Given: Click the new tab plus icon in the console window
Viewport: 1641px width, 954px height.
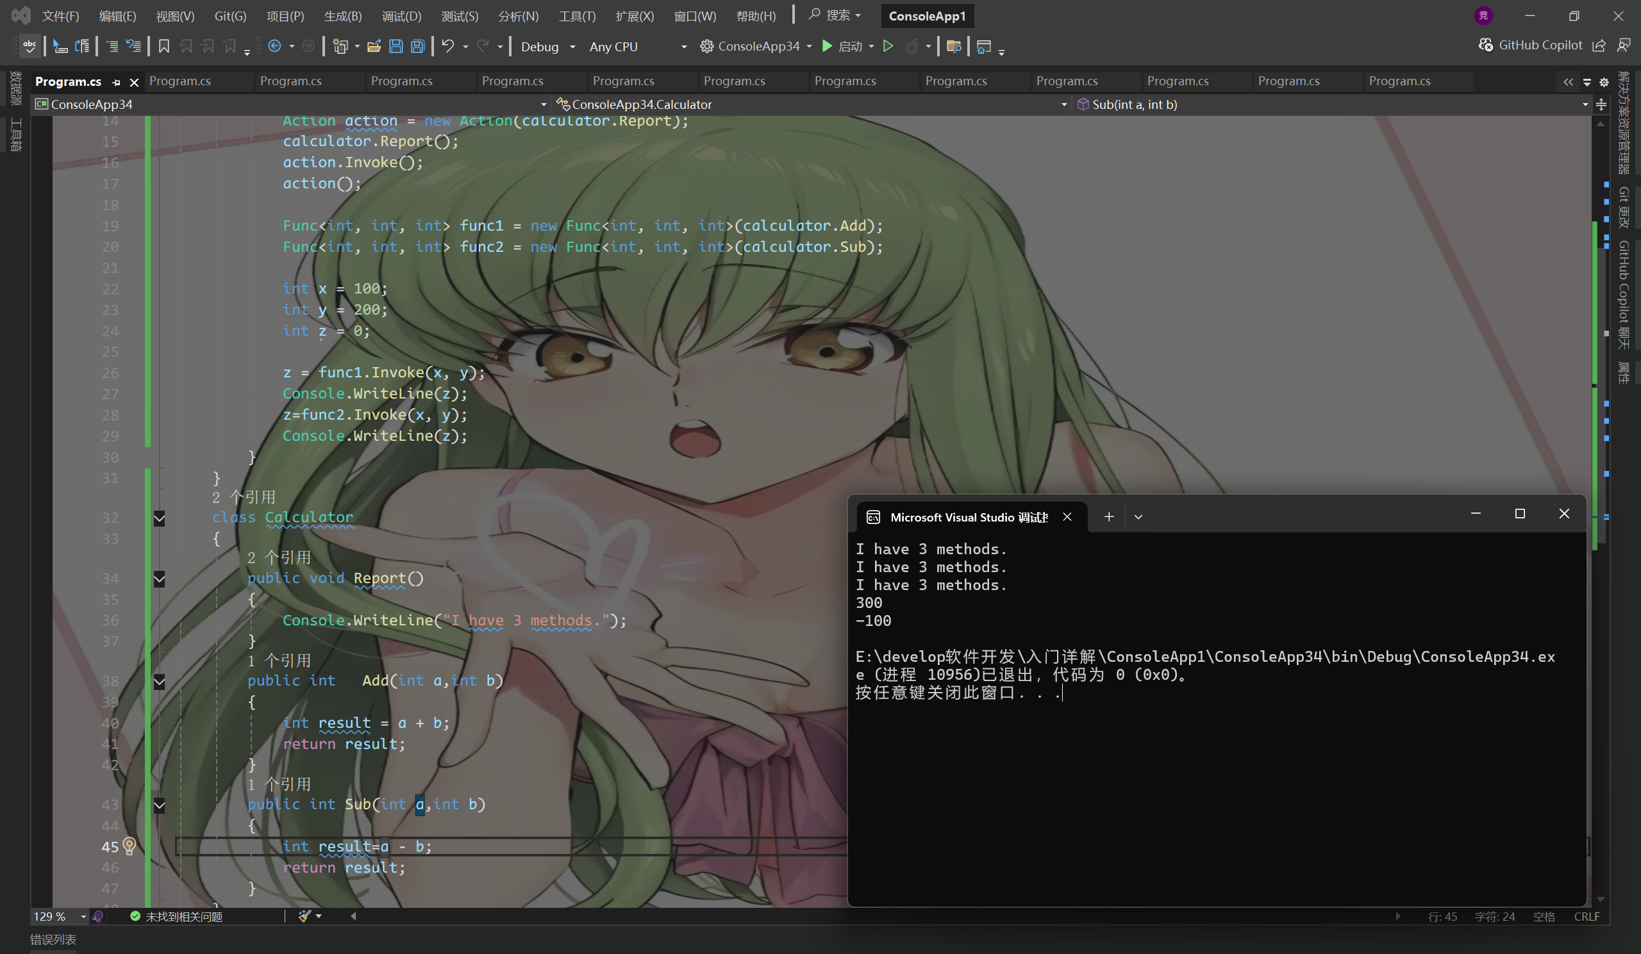Looking at the screenshot, I should coord(1109,516).
